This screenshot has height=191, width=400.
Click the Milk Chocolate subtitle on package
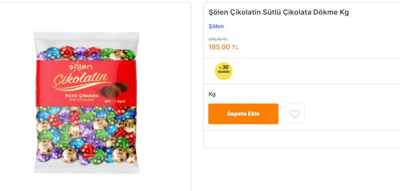(82, 100)
